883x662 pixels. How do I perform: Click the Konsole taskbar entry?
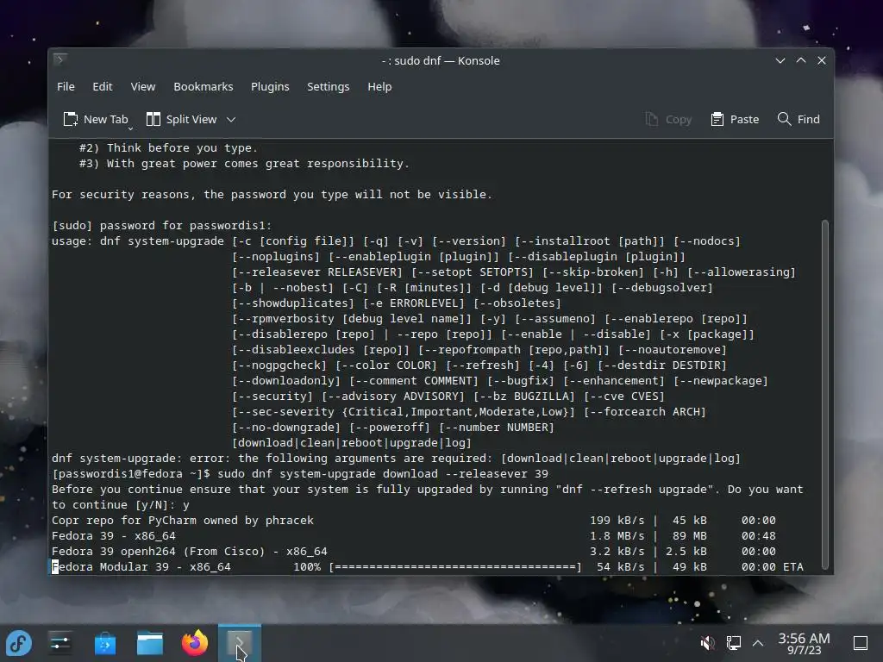240,643
